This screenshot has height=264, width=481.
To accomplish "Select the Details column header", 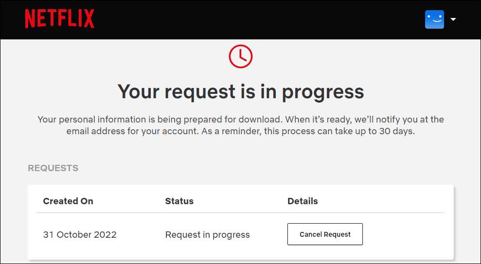I will pyautogui.click(x=303, y=201).
